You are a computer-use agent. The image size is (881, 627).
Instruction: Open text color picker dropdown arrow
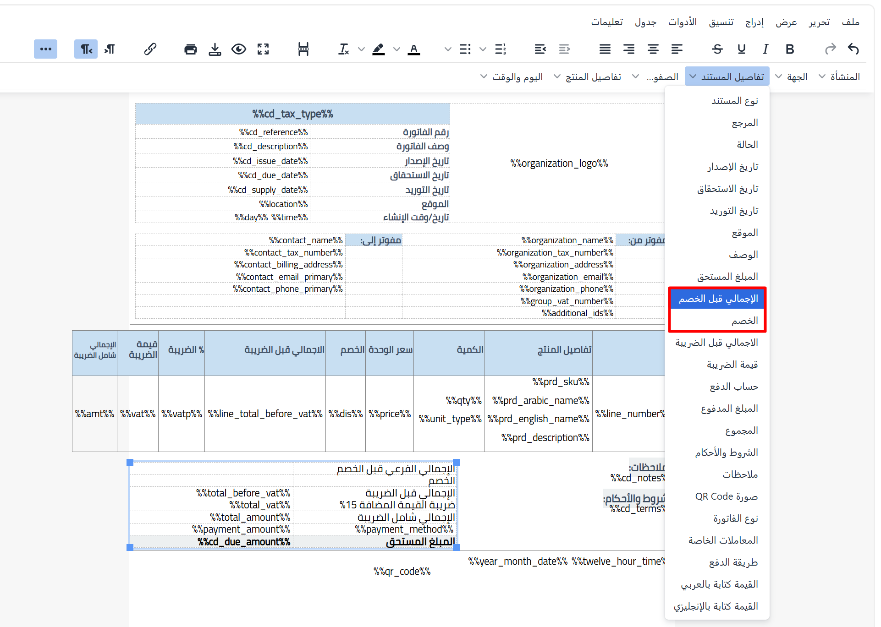tap(396, 49)
